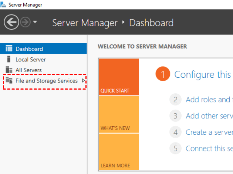
Task: Click the forward navigation arrow button
Action: point(26,23)
